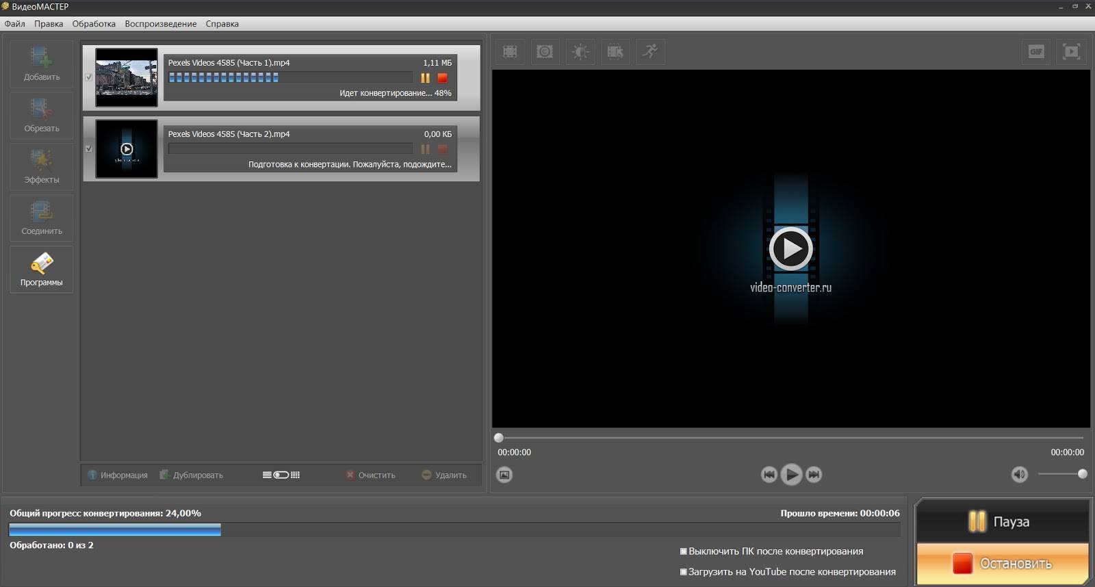
Task: Take snapshot with the screenshot icon
Action: click(504, 474)
